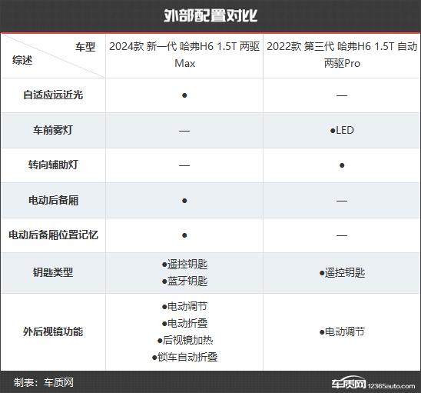
Task: Select the 外后视镜功能 row label
Action: pyautogui.click(x=53, y=331)
